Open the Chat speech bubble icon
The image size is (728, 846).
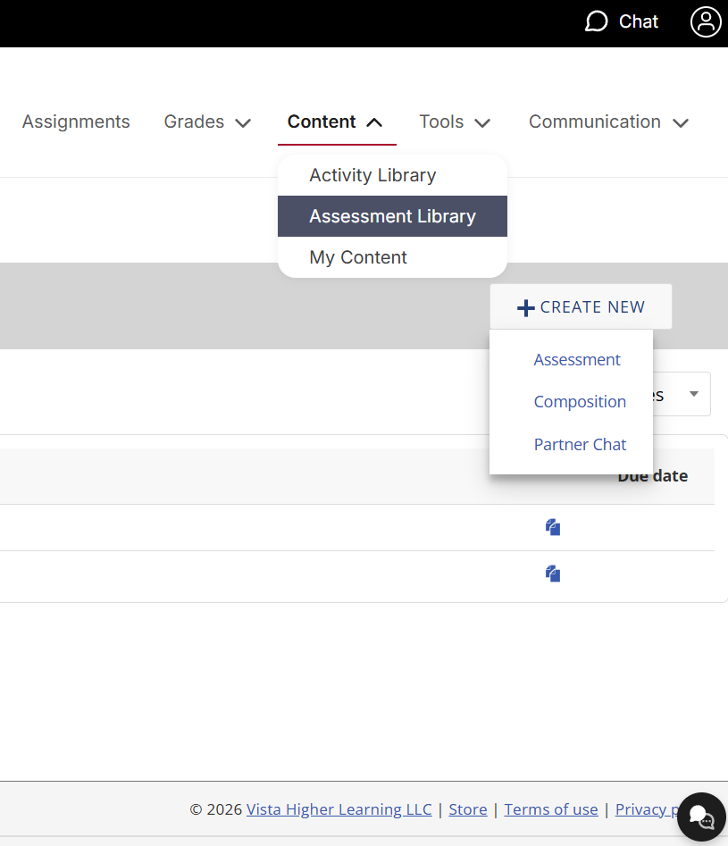pyautogui.click(x=597, y=21)
